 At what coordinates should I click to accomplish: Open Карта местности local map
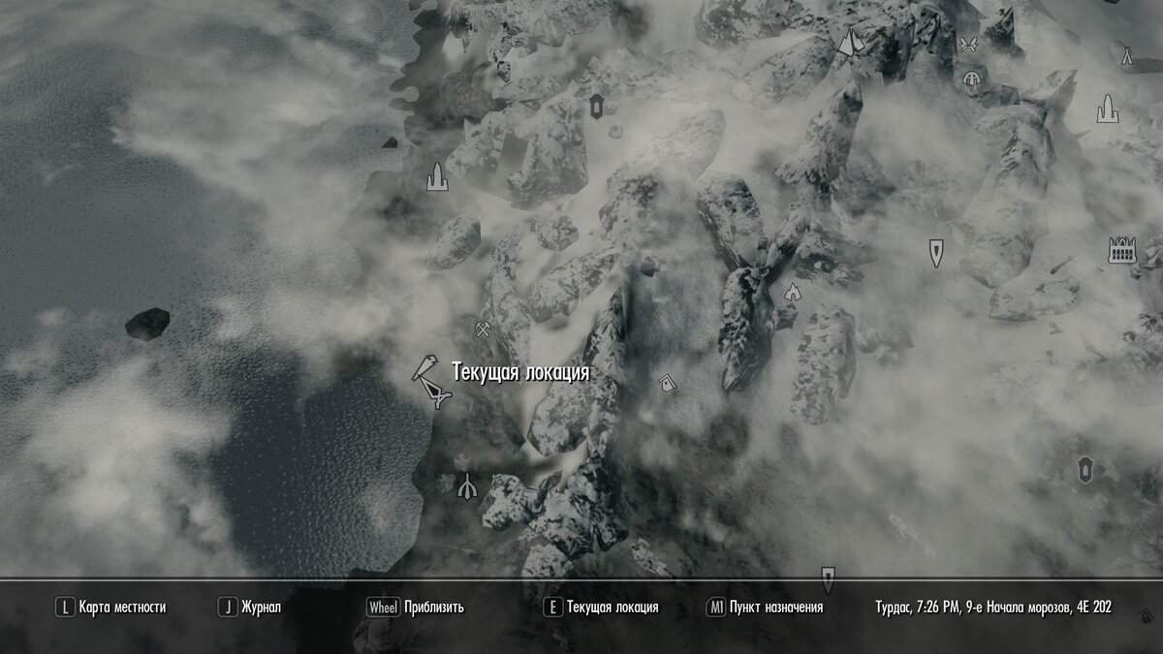click(x=123, y=607)
